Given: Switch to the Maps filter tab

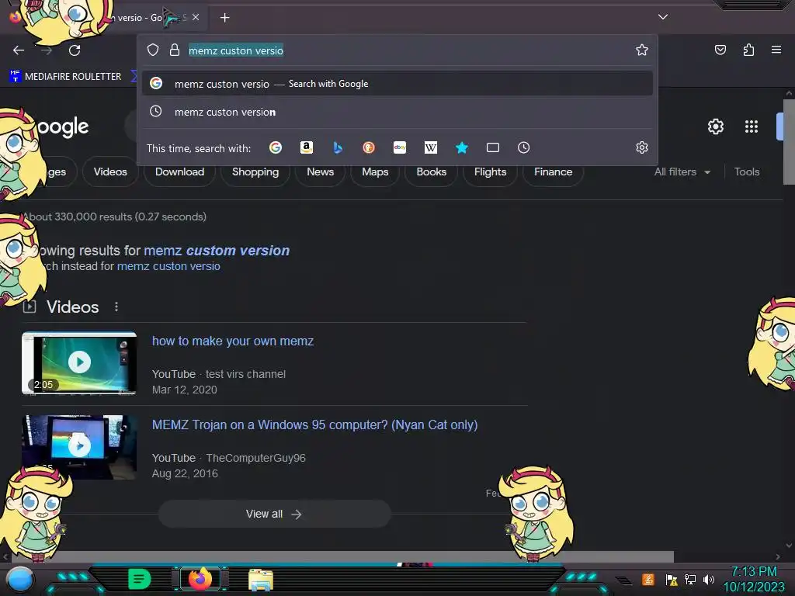Looking at the screenshot, I should point(375,172).
